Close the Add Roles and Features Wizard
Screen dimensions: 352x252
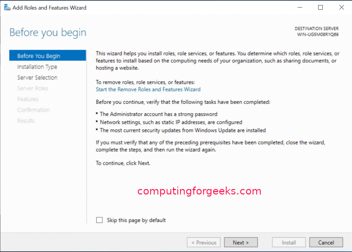point(341,8)
